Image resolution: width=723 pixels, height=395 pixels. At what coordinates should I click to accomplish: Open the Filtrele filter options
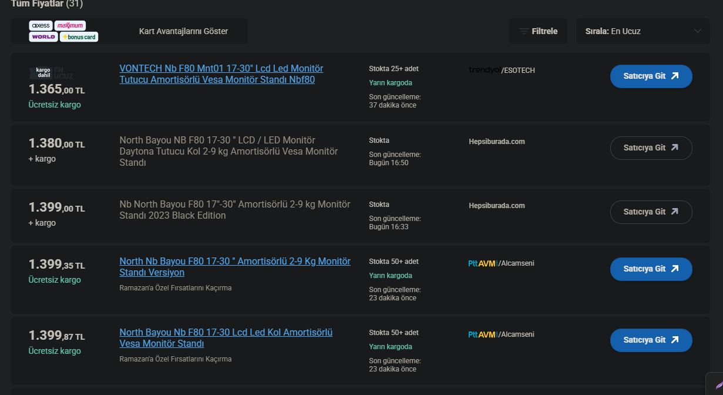tap(538, 31)
